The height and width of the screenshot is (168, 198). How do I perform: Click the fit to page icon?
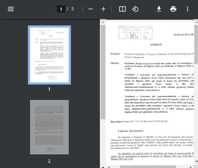tap(122, 9)
